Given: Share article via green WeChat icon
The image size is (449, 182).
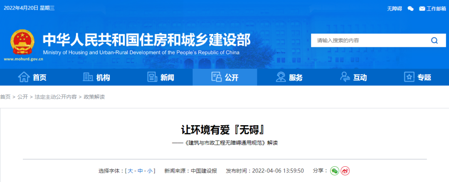Looking at the screenshot, I should [334, 171].
